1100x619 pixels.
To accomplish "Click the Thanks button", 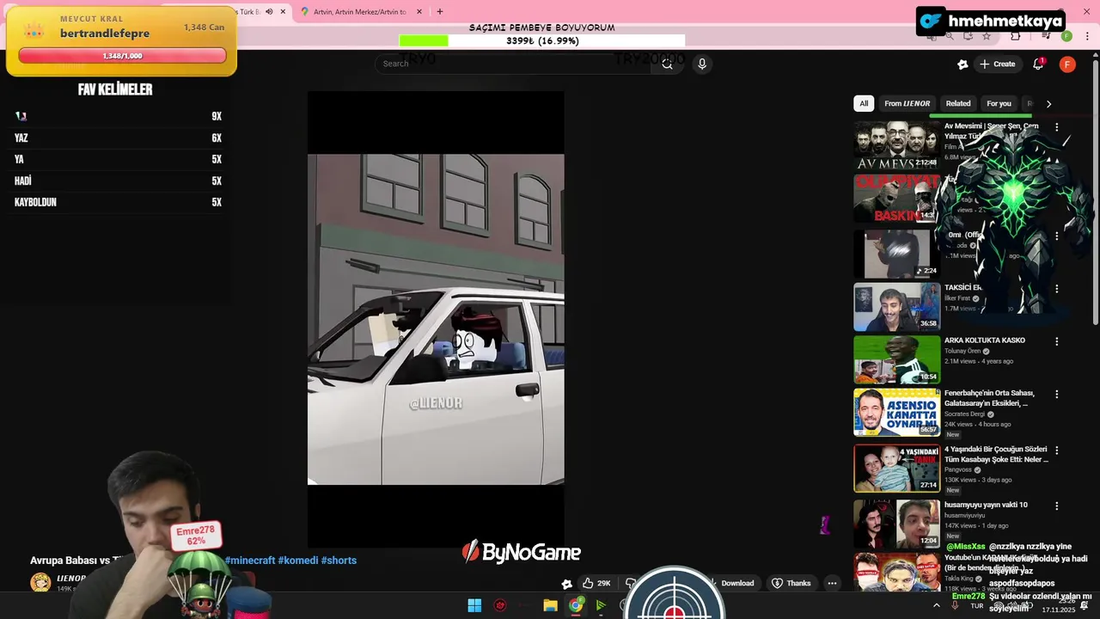I will pos(791,583).
